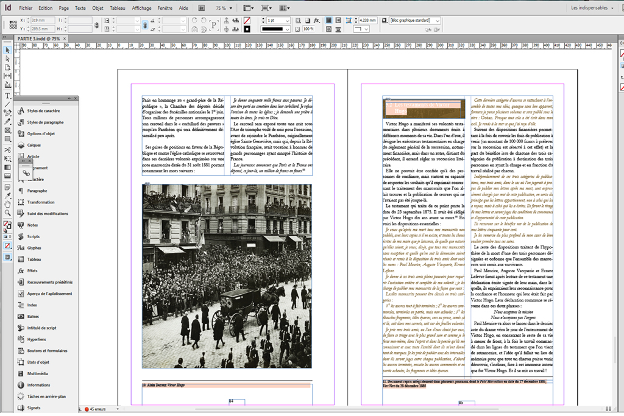The width and height of the screenshot is (624, 416).
Task: Toggle the Apply None button in toolbox
Action: coord(7,246)
